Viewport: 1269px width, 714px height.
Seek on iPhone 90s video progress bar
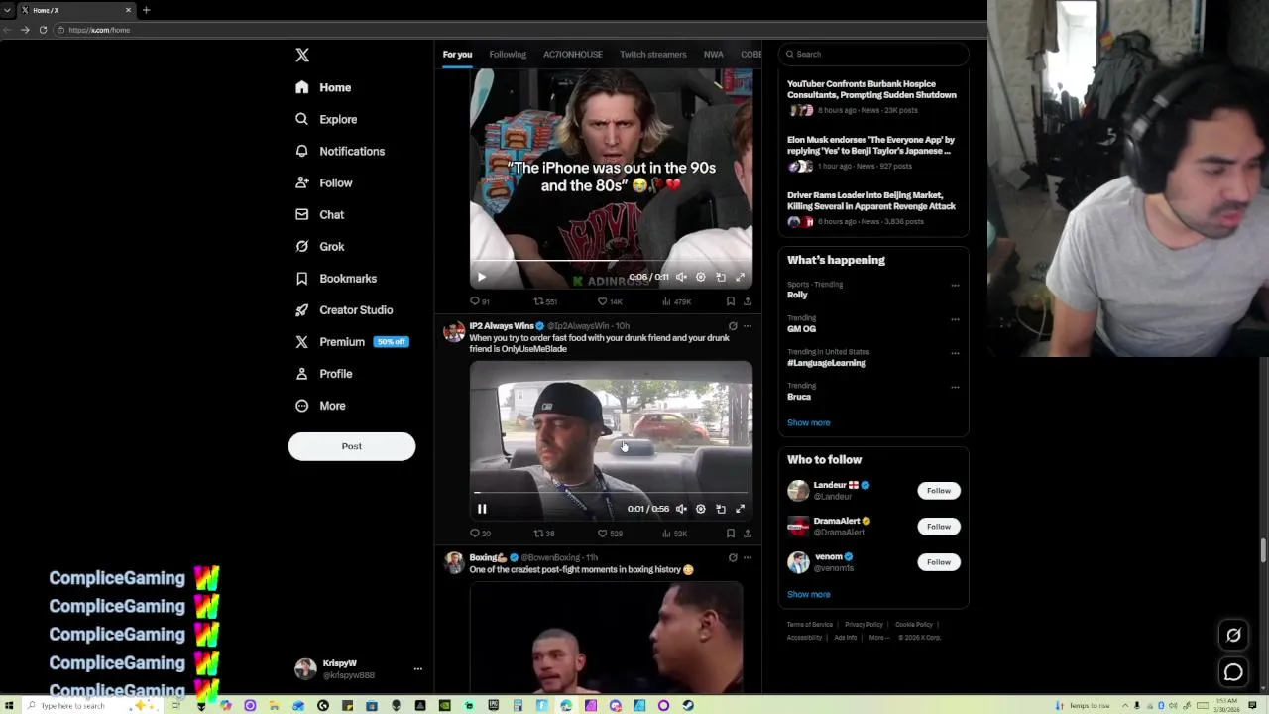click(x=611, y=261)
